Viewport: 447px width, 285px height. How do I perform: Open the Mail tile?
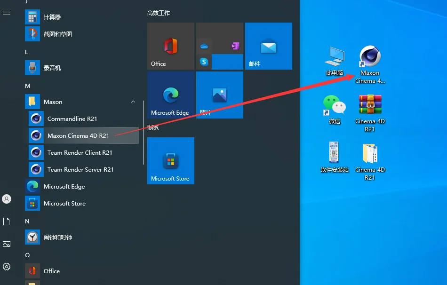tap(269, 46)
